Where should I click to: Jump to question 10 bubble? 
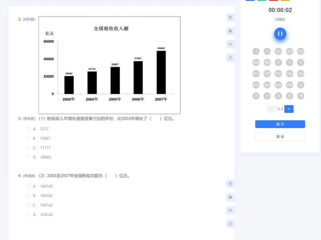[x=256, y=96]
